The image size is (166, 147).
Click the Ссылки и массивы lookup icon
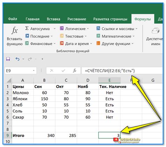pyautogui.click(x=98, y=28)
